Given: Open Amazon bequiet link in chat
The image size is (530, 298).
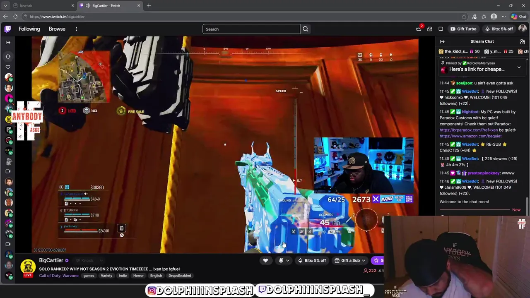Looking at the screenshot, I should click(x=470, y=136).
